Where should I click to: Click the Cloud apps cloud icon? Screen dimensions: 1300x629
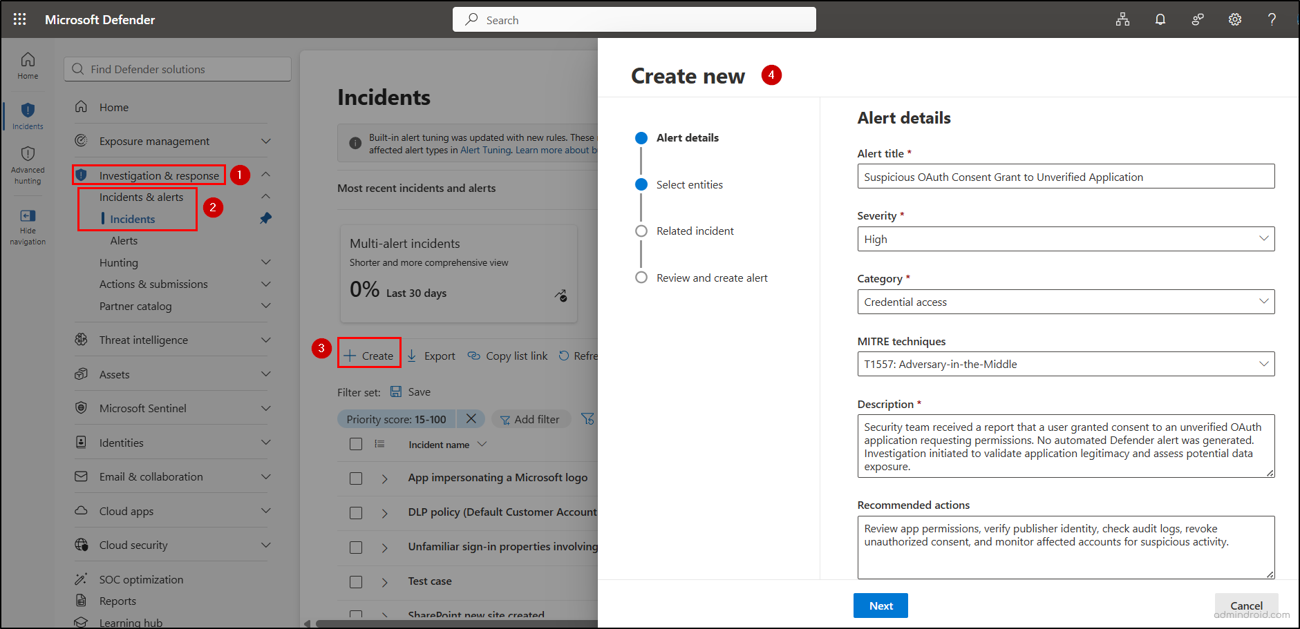[81, 511]
